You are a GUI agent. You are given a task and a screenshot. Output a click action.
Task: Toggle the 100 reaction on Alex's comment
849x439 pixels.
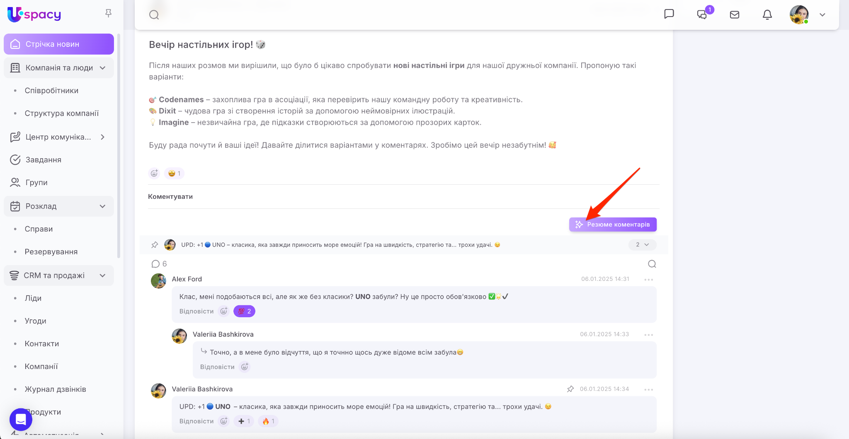coord(244,311)
